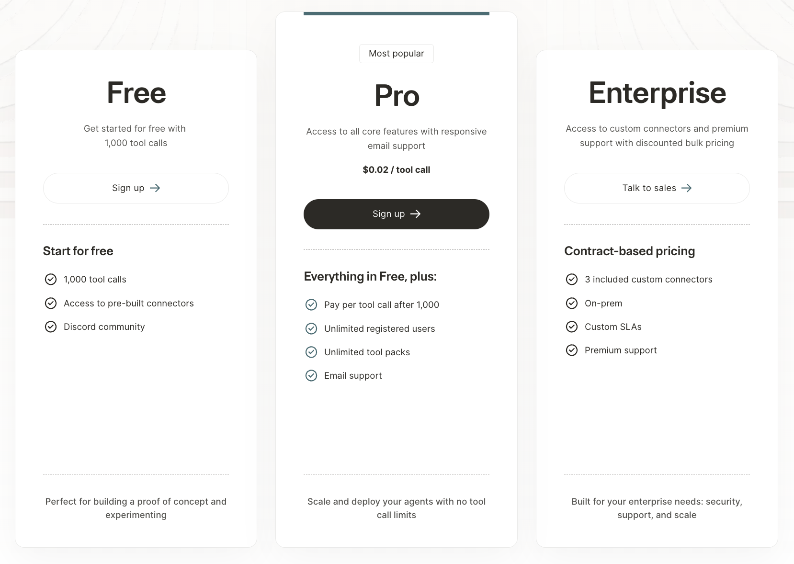Click the Contract-based pricing heading
This screenshot has height=564, width=794.
[x=630, y=250]
